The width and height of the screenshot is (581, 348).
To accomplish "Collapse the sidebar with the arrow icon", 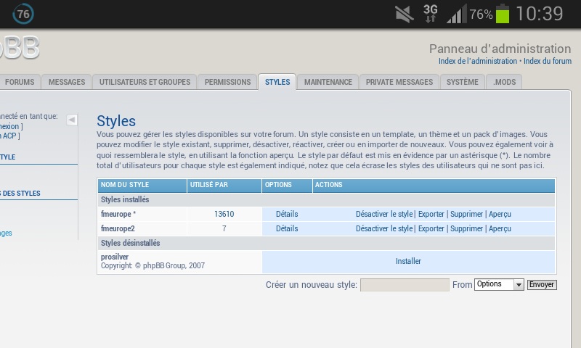I will coord(72,120).
